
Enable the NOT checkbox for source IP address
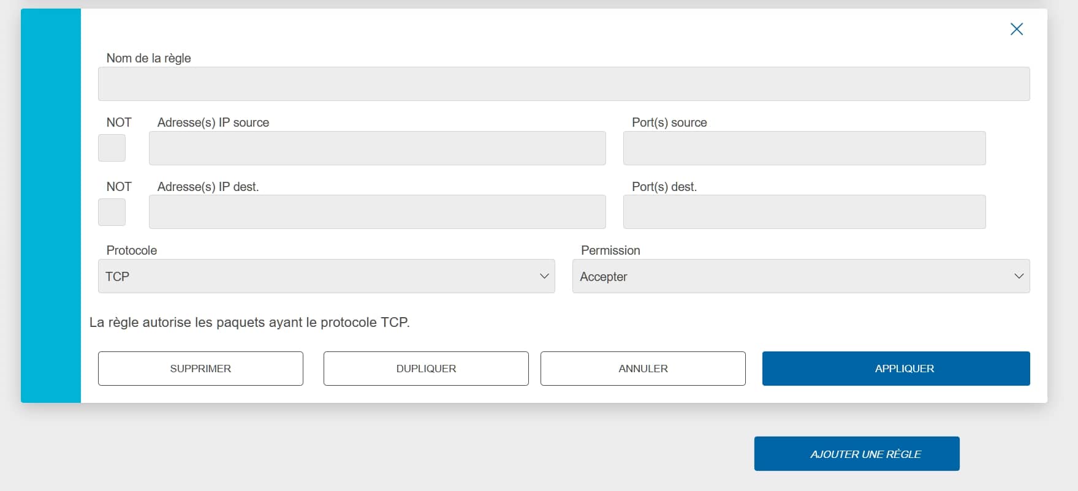coord(112,148)
